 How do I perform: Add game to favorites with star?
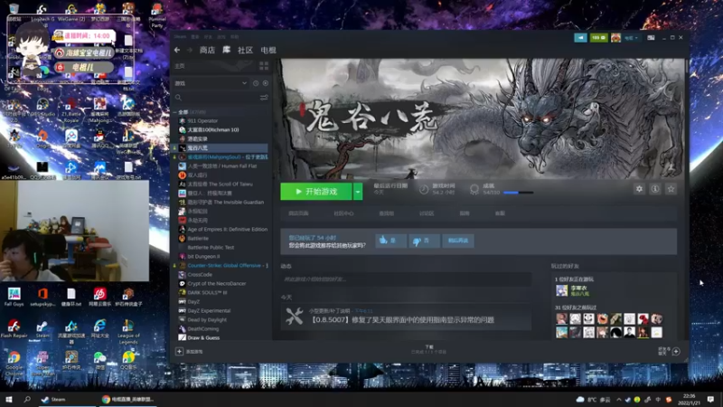coord(671,189)
